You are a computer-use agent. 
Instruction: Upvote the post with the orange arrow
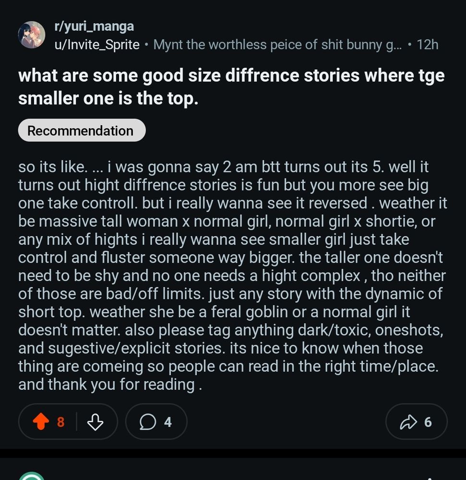tap(41, 422)
